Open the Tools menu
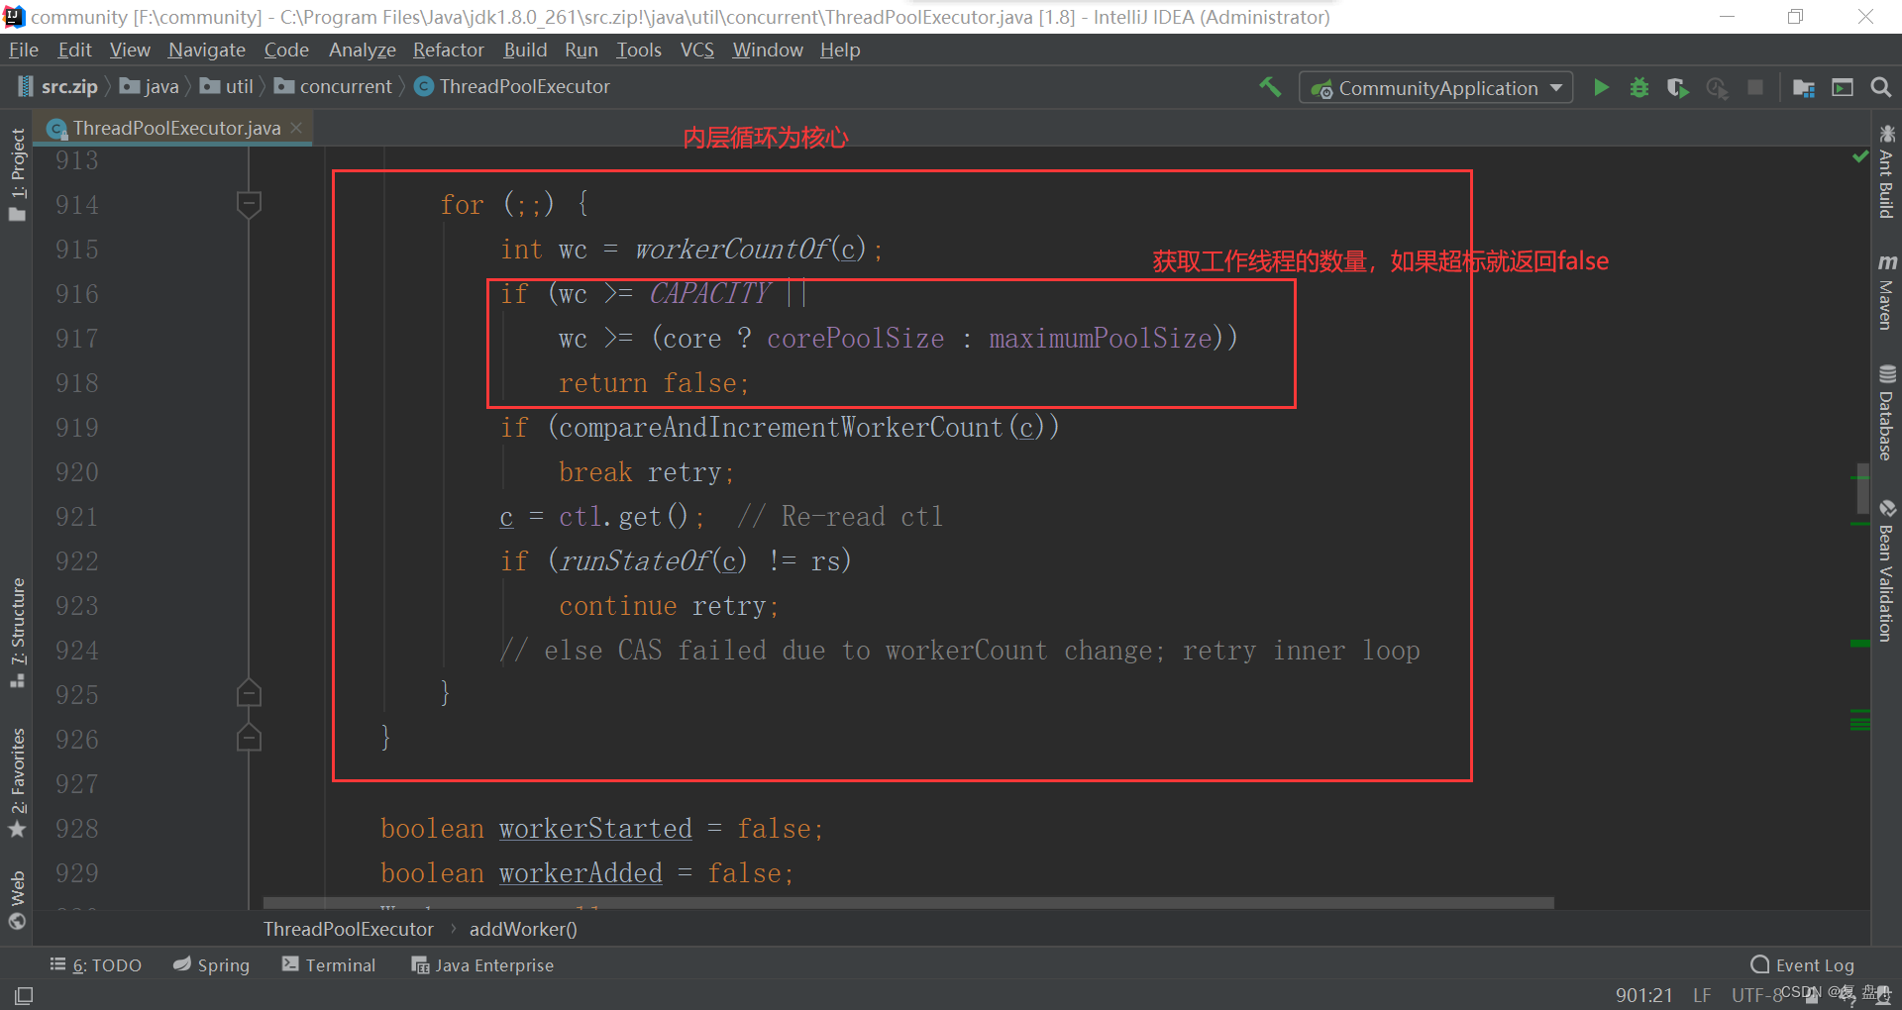Viewport: 1902px width, 1010px height. (x=638, y=50)
